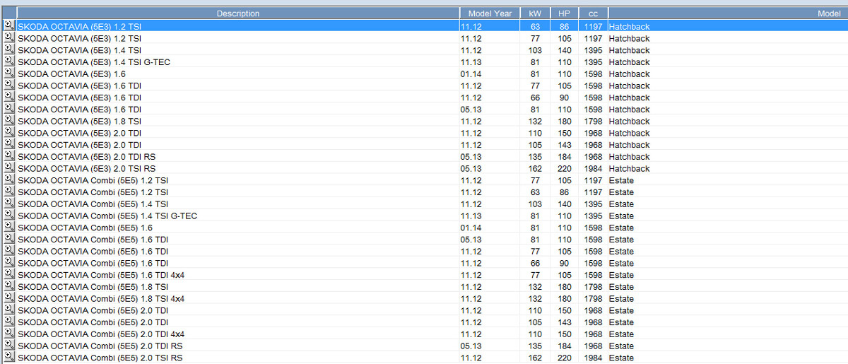Click the 220 HP value in the hatchback 2.0 TSI RS row

[564, 168]
